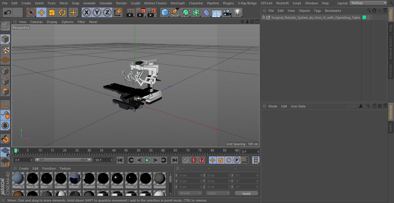The width and height of the screenshot is (394, 203).
Task: Open the viewport Display menu
Action: (52, 22)
